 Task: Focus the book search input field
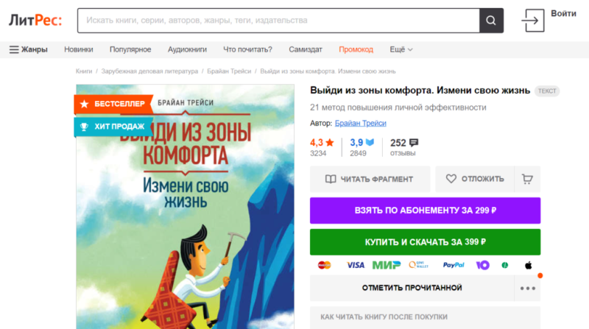(278, 21)
